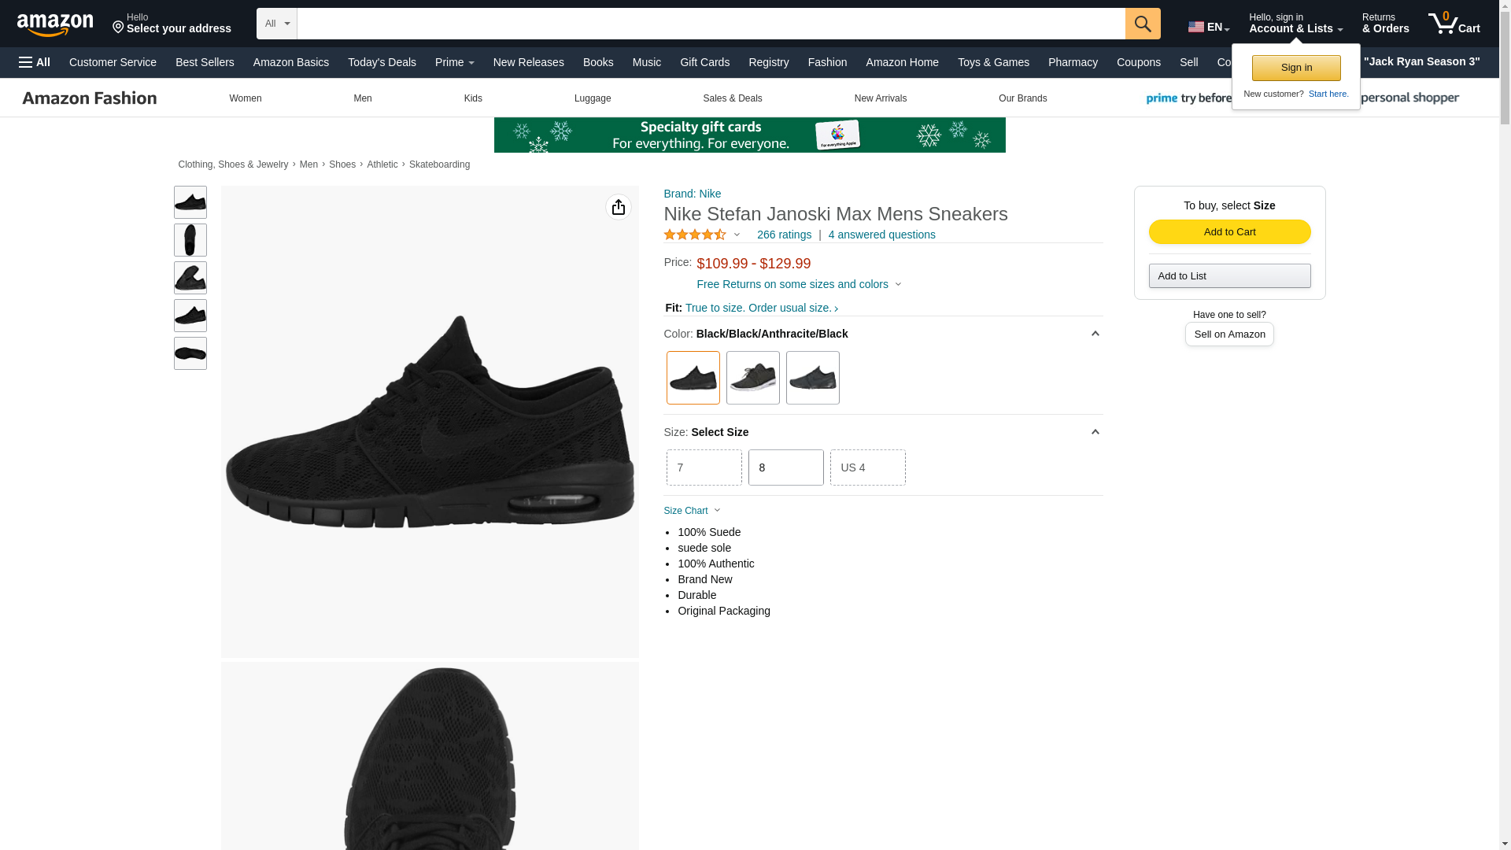Image resolution: width=1511 pixels, height=850 pixels.
Task: Open the search category All dropdown
Action: click(x=277, y=24)
